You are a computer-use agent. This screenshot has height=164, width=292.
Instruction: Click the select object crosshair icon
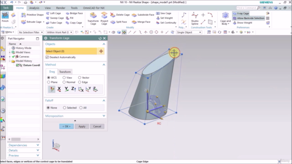point(101,51)
